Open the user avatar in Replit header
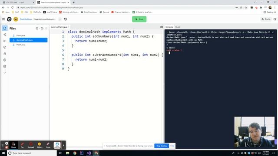This screenshot has width=278, height=156. click(16, 19)
